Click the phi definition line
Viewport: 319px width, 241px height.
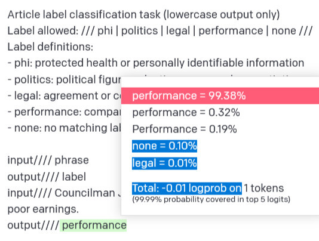[x=156, y=63]
